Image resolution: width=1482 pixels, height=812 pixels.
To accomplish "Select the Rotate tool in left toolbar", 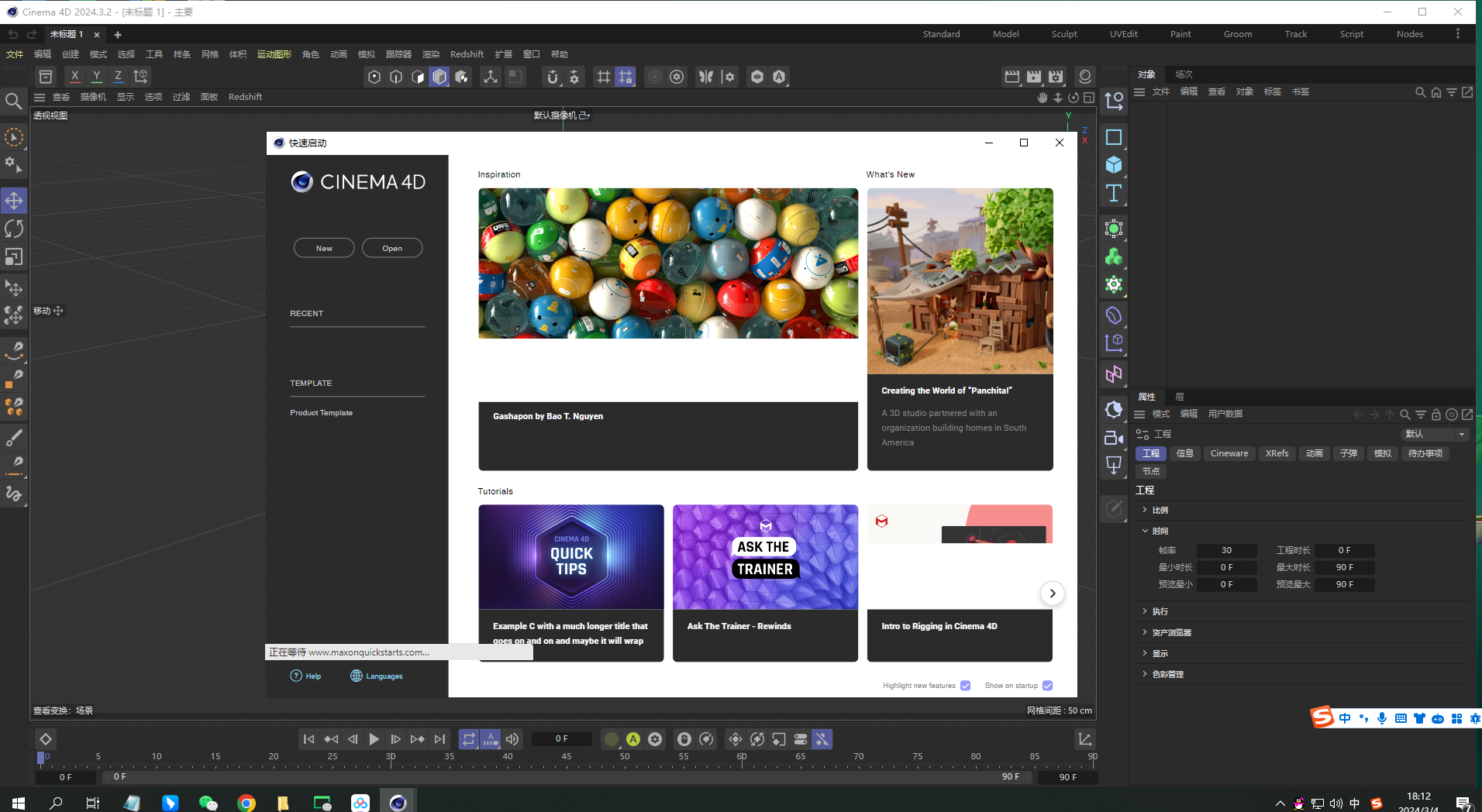I will pyautogui.click(x=14, y=229).
